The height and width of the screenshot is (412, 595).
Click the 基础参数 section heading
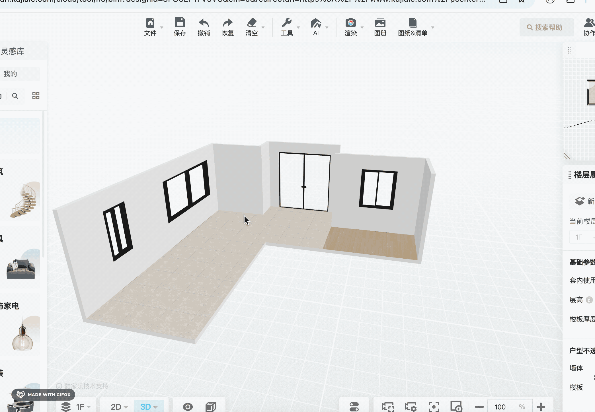coord(582,262)
